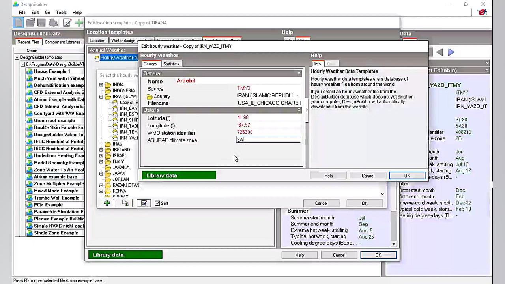Click Cancel in Edit hourly weather dialog
Screen dimensions: 505x284
tap(368, 176)
